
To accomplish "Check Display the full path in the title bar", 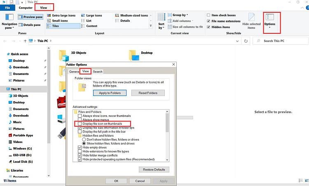I will (80, 132).
